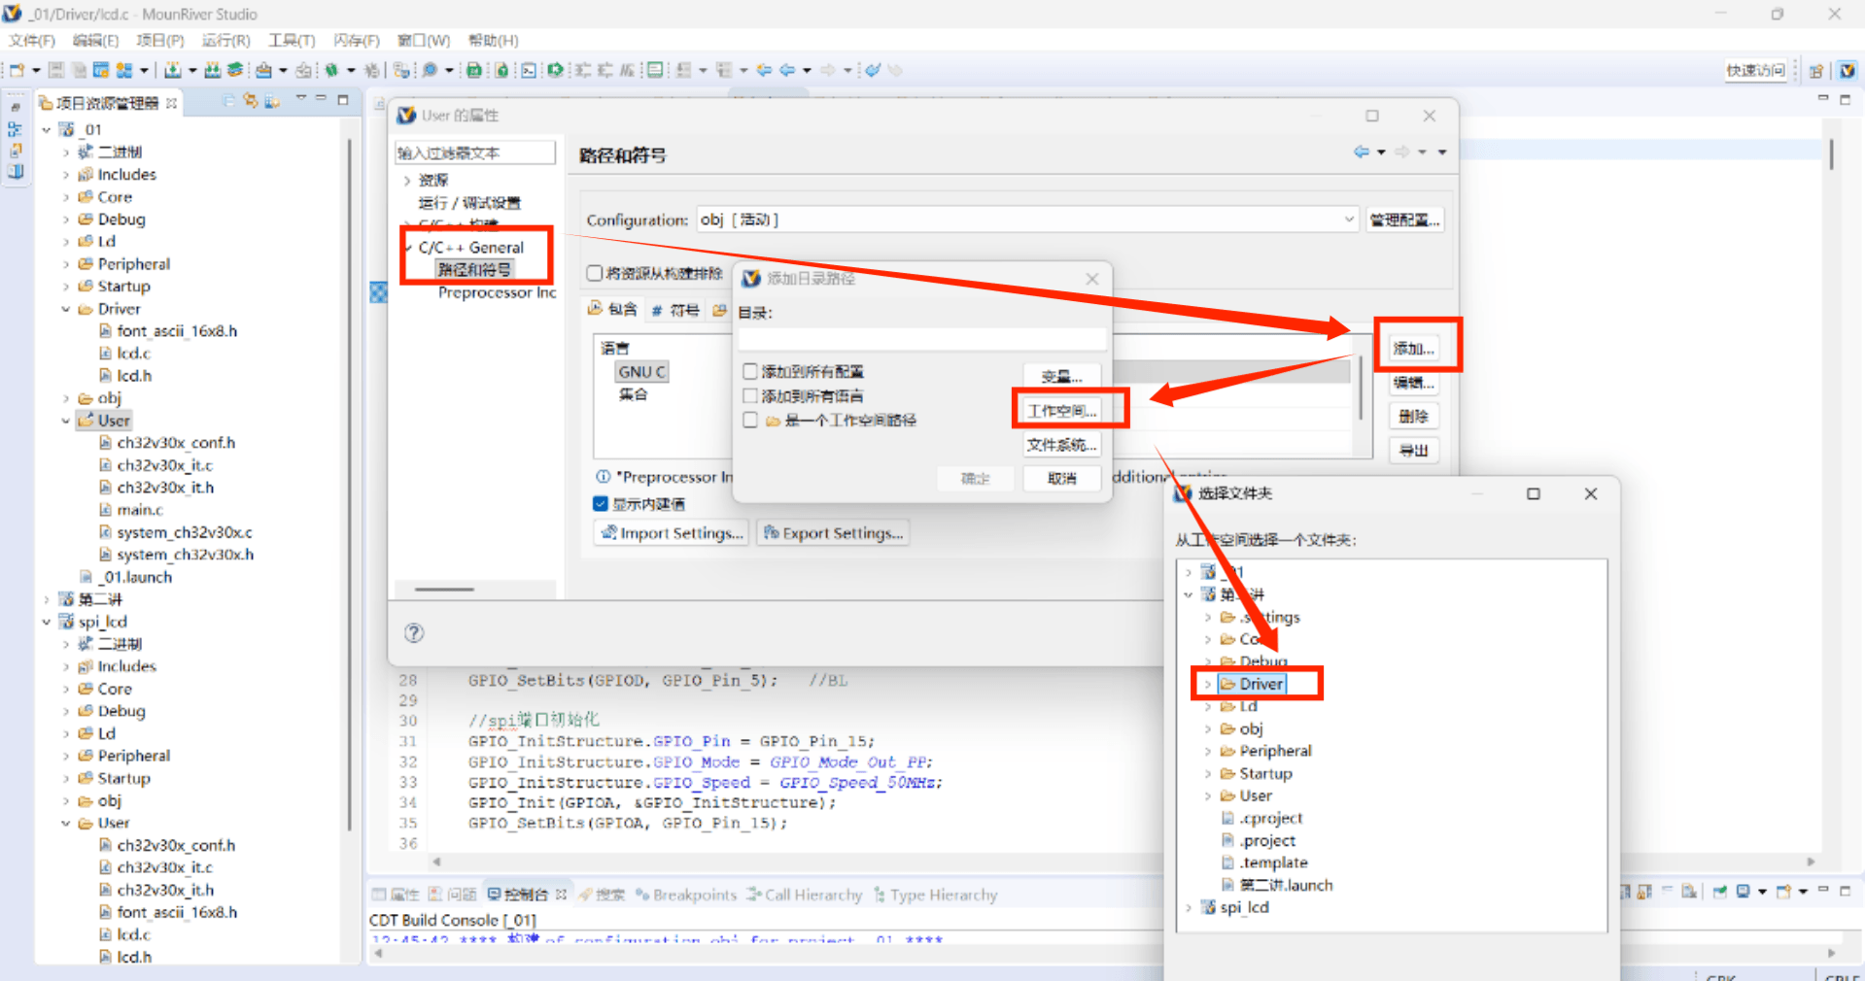Screen dimensions: 1865x981
Task: Click the back arrow in properties header
Action: 1362,152
